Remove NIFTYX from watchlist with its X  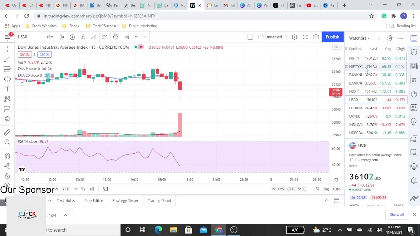point(403,67)
